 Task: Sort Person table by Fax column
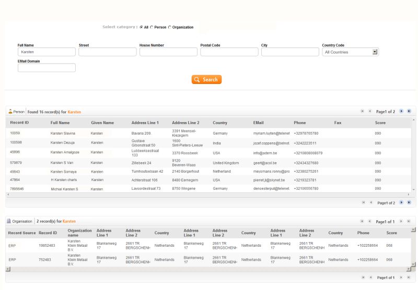pos(338,123)
